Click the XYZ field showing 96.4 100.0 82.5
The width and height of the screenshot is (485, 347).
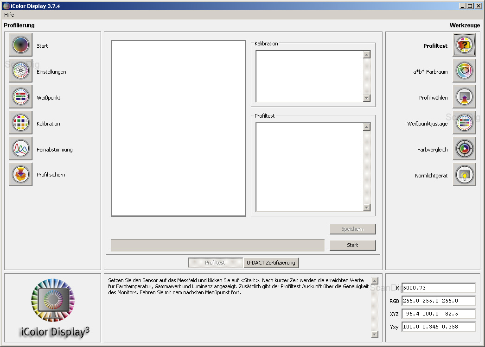pos(439,314)
